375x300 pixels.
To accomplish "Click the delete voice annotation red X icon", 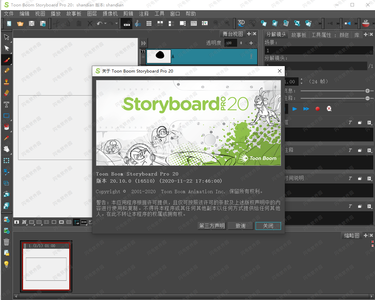I will coord(329,109).
